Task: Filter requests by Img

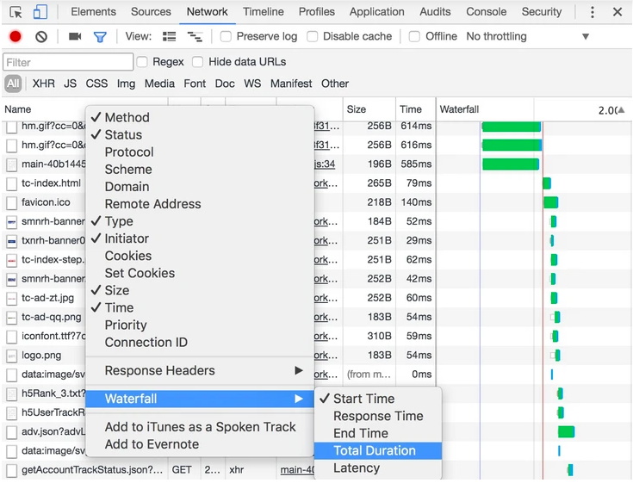Action: (126, 84)
